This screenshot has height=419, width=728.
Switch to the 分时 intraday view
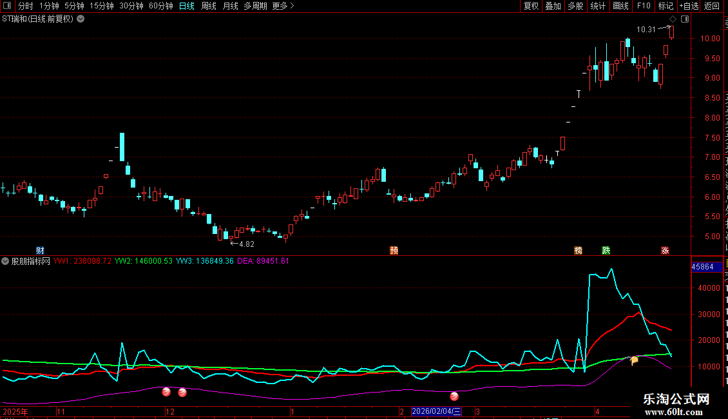26,6
